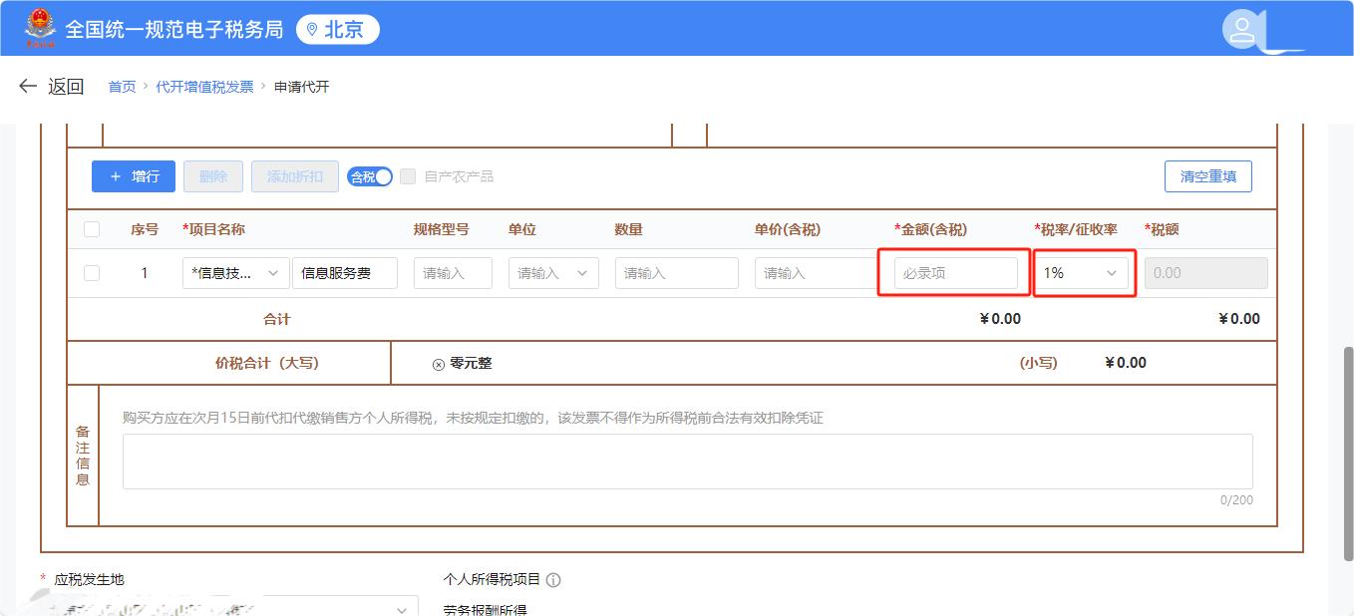Screen dimensions: 1354x616
Task: Click the 数量 quantity input field
Action: click(676, 273)
